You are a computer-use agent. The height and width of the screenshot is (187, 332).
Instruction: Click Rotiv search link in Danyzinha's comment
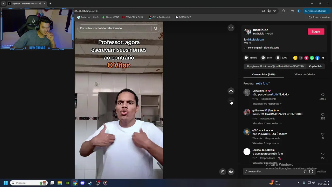pos(276,95)
